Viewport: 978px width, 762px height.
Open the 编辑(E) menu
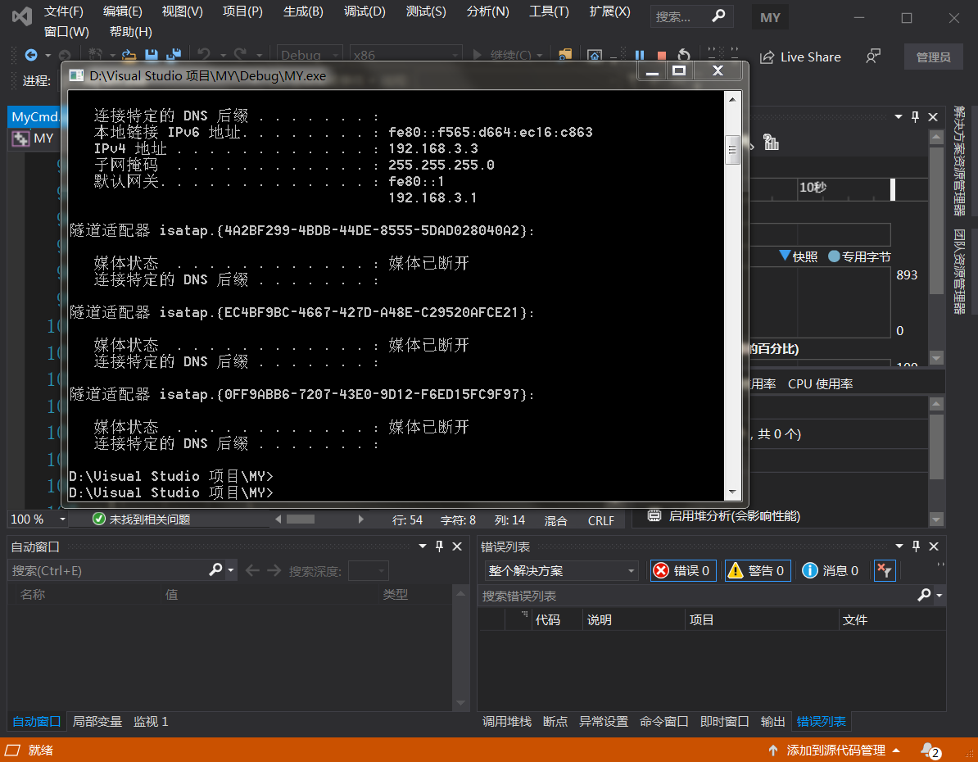(x=122, y=11)
